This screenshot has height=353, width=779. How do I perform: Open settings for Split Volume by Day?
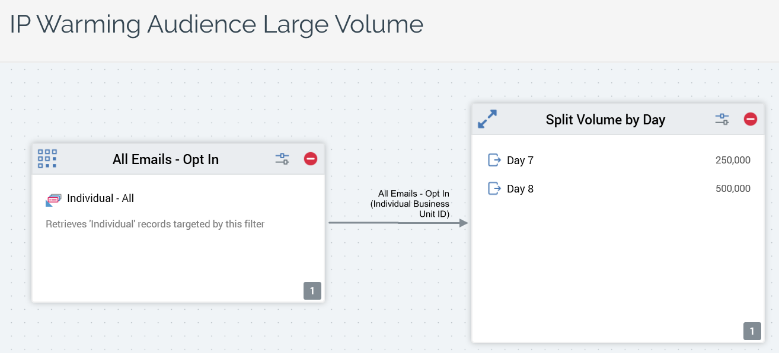click(722, 119)
